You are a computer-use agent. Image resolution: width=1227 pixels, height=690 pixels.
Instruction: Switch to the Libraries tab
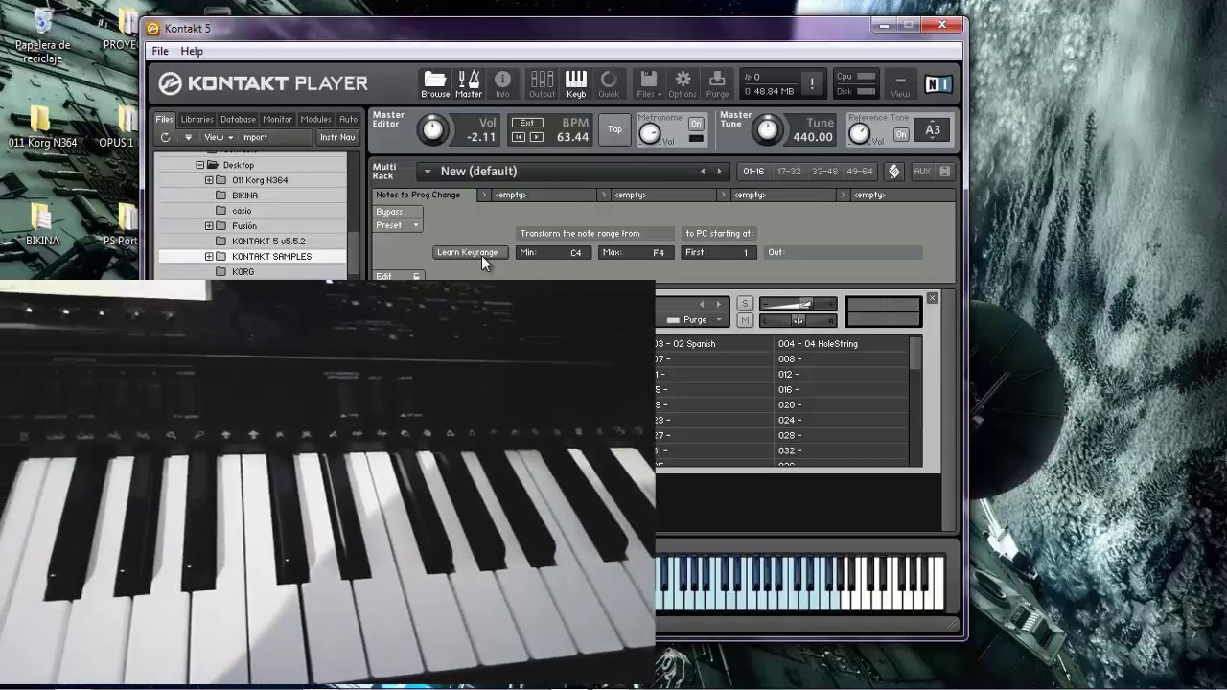[x=197, y=120]
